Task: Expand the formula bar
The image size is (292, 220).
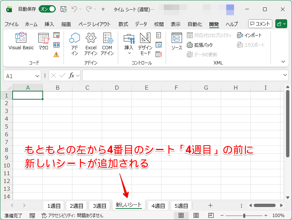Action: tap(285, 75)
